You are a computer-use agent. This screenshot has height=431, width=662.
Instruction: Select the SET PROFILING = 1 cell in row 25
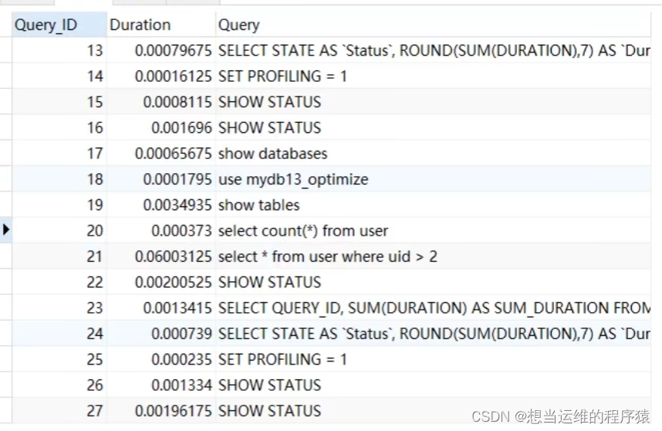[x=282, y=359]
